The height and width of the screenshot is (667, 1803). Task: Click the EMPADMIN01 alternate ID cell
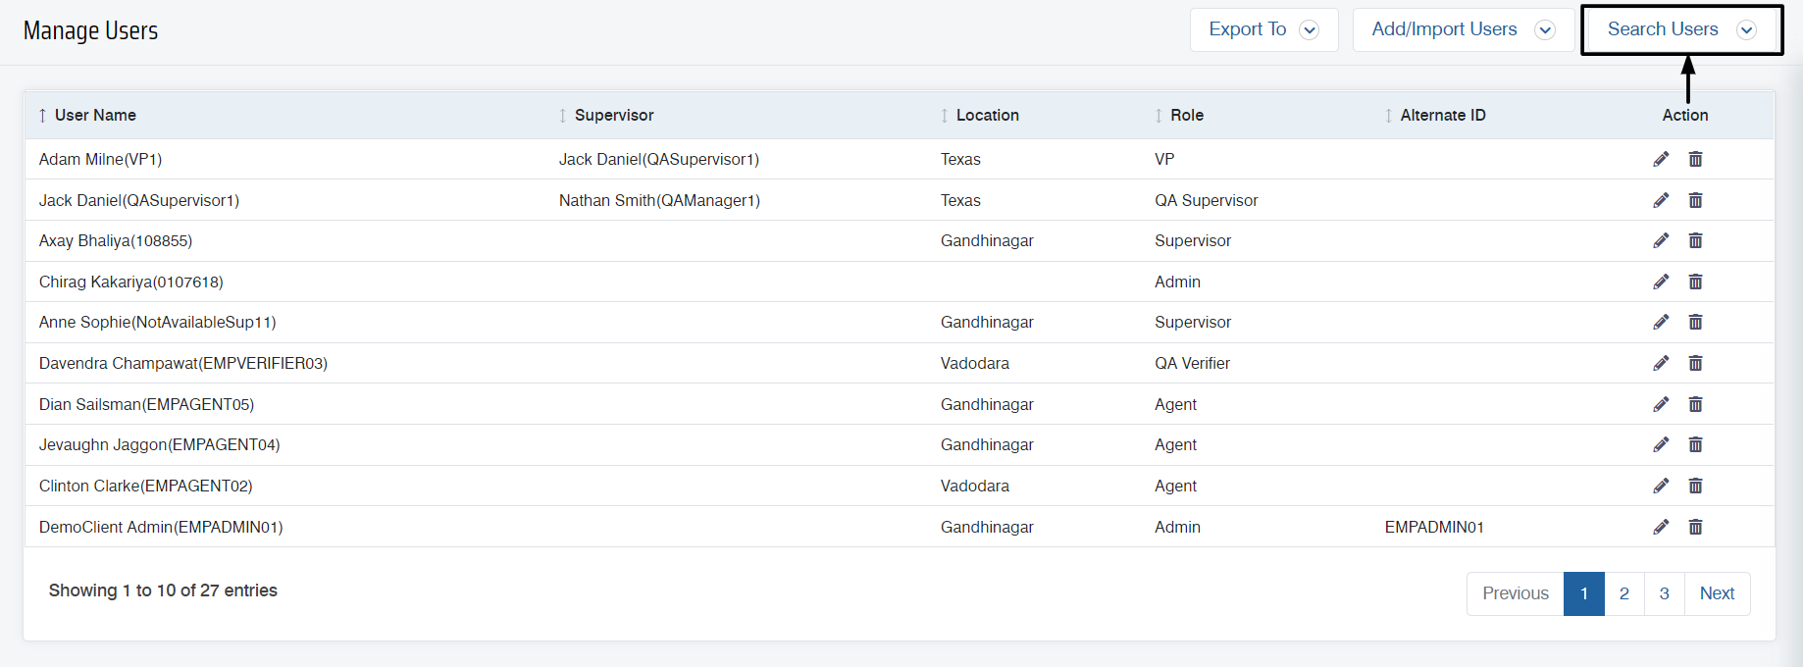pos(1434,527)
